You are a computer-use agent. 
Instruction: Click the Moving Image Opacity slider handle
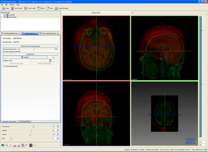click(34, 49)
